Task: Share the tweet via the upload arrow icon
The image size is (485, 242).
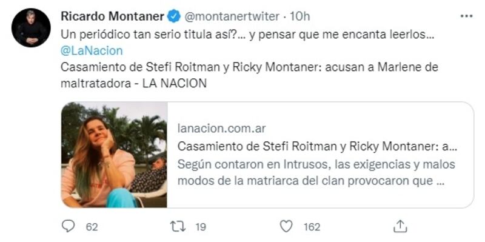Action: (x=400, y=226)
